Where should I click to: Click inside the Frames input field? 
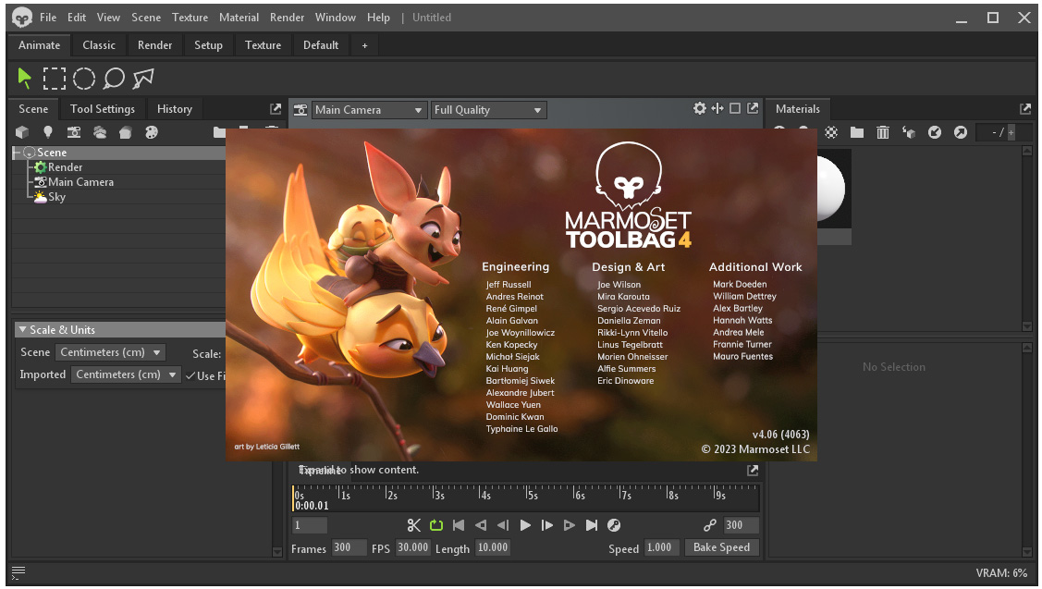pyautogui.click(x=349, y=546)
